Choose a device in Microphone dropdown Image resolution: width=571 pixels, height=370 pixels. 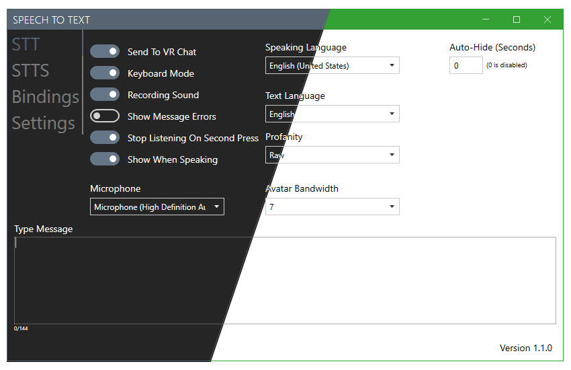point(157,207)
